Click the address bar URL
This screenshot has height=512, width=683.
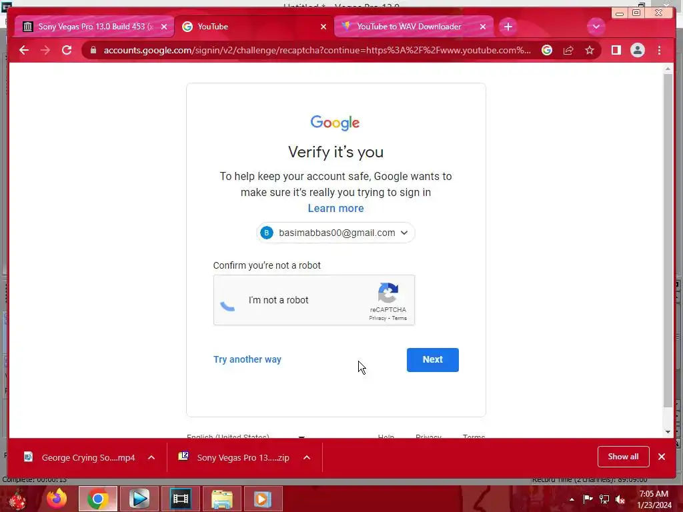pyautogui.click(x=317, y=50)
